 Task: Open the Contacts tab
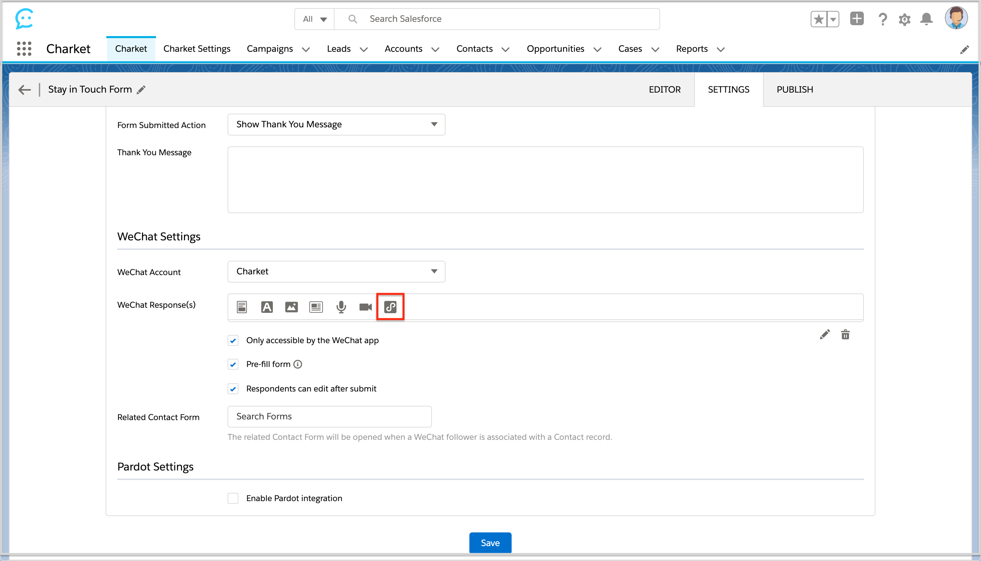point(474,49)
